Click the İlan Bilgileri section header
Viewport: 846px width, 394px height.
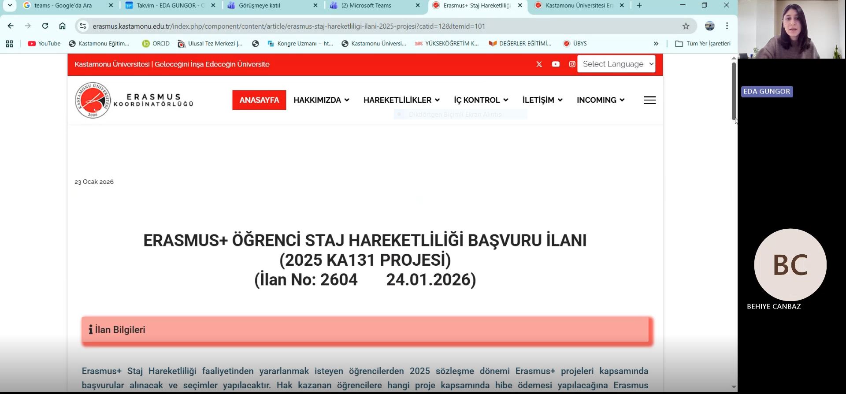click(365, 330)
